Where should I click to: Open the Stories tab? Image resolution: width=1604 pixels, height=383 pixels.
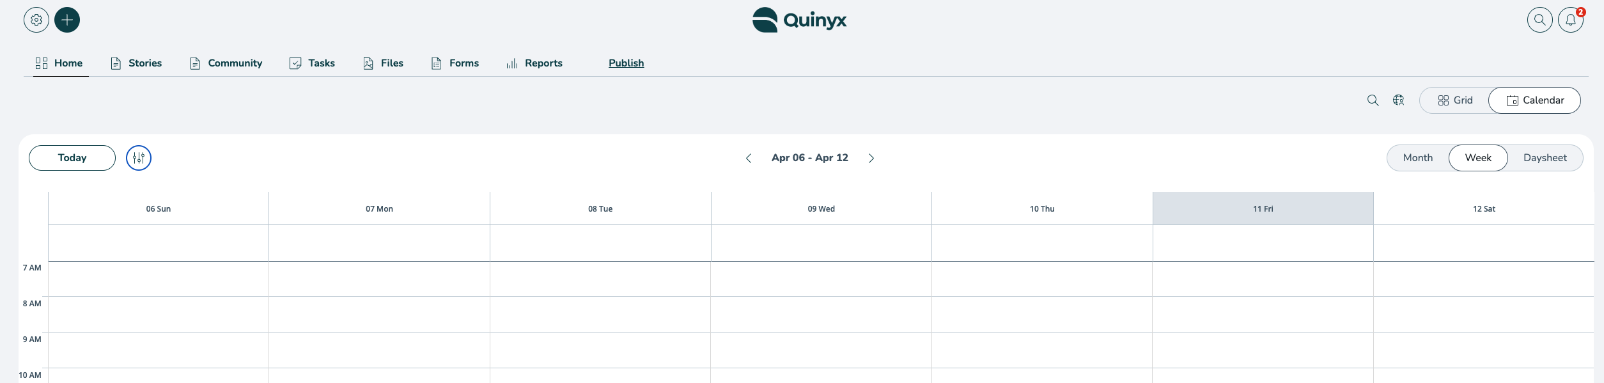[x=137, y=63]
